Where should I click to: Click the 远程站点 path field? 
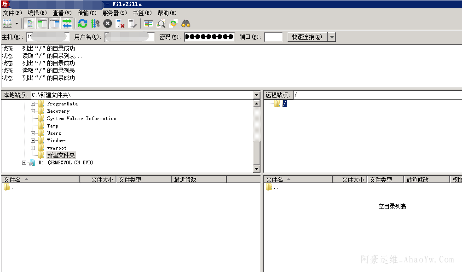click(377, 95)
